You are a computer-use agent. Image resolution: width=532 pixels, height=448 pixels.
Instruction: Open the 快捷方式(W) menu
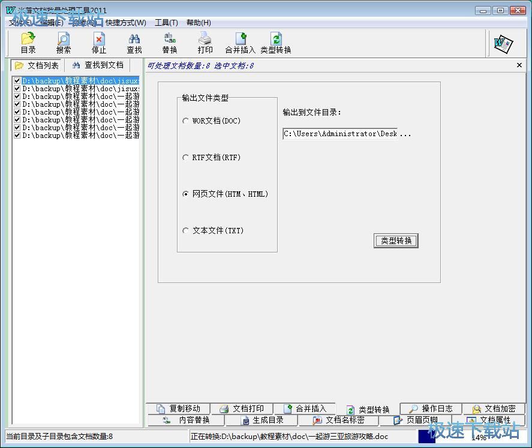pyautogui.click(x=126, y=23)
